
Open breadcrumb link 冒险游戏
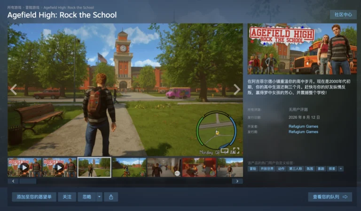[32, 8]
